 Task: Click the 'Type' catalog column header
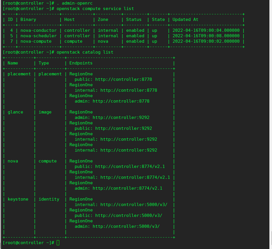coord(44,63)
